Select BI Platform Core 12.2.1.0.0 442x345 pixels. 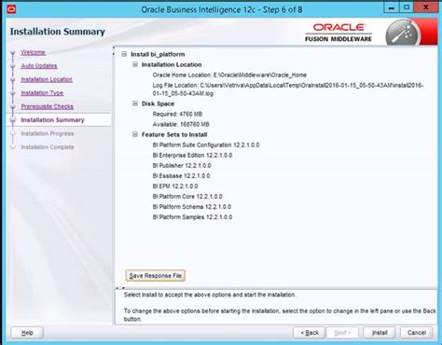point(187,197)
